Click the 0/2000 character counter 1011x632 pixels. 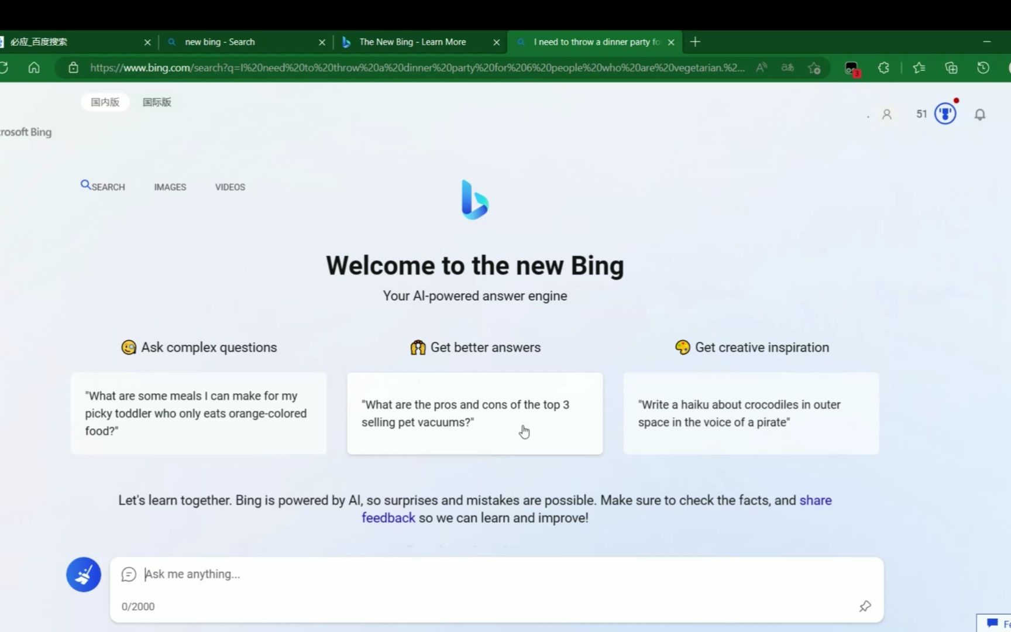138,607
